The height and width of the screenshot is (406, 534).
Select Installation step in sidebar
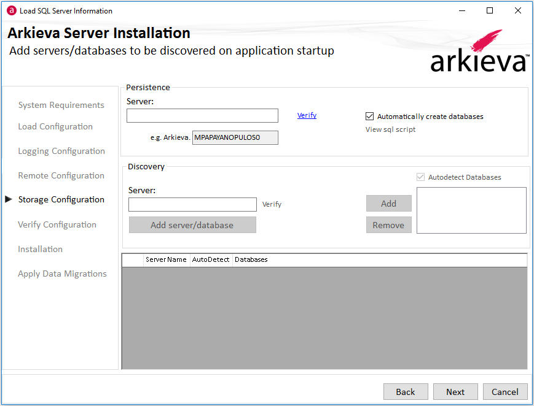pos(40,249)
